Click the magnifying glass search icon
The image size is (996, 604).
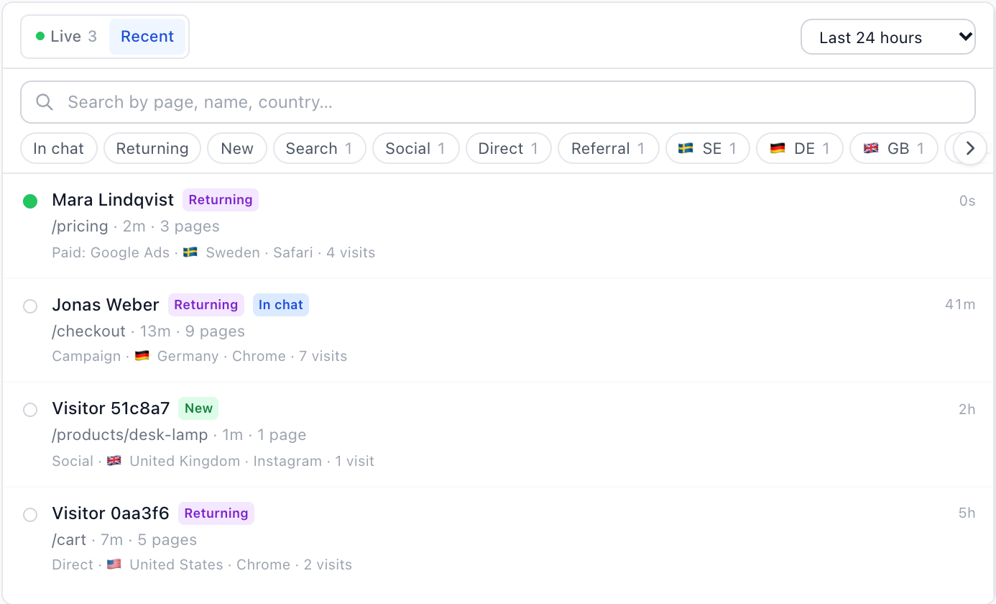click(45, 102)
